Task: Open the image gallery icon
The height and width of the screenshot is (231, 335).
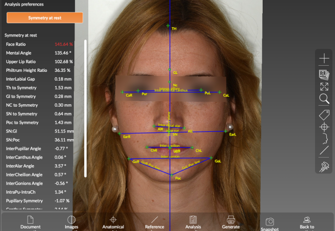Action: click(x=324, y=74)
